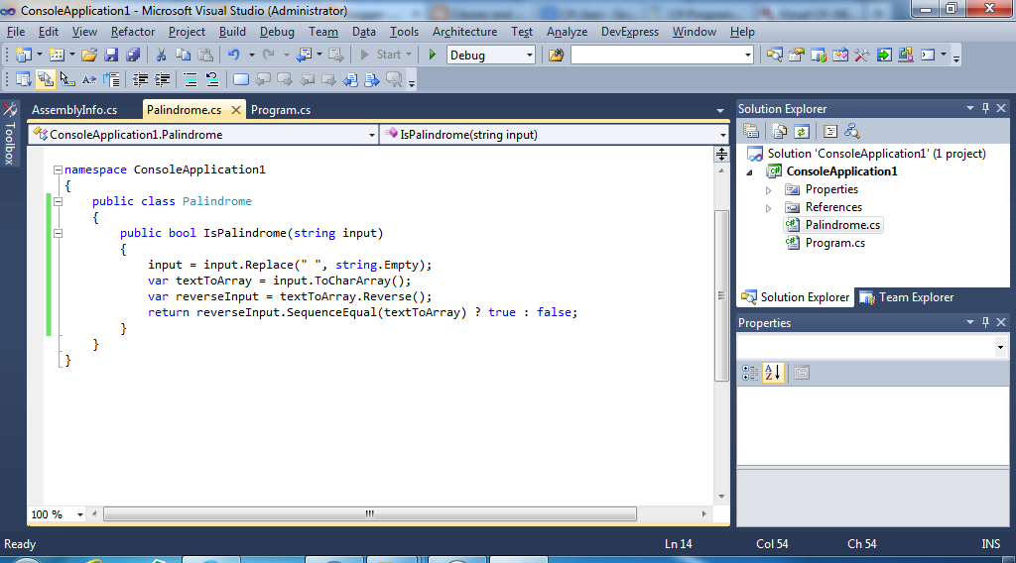Click the Display Word Completion icon
Screen dimensions: 1016x563
89,79
